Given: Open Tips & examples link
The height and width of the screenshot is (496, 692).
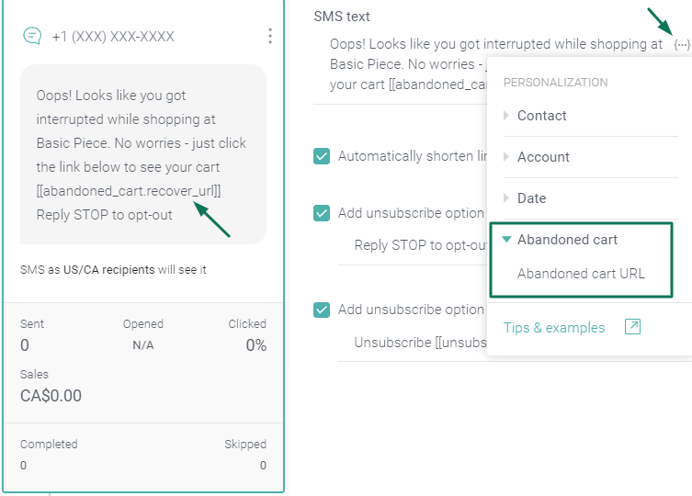Looking at the screenshot, I should 554,327.
